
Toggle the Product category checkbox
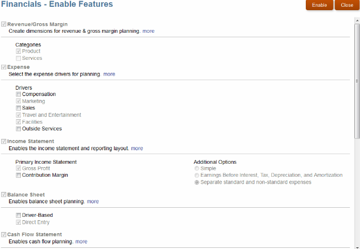click(19, 51)
